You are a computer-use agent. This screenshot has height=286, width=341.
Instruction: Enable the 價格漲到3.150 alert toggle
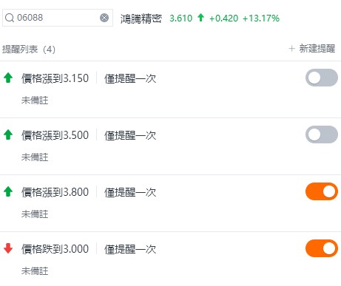[x=322, y=78]
